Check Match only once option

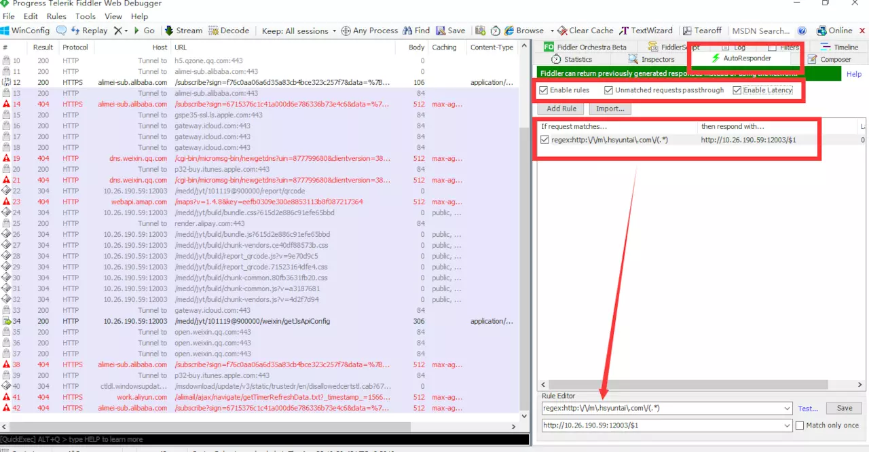[x=800, y=426]
